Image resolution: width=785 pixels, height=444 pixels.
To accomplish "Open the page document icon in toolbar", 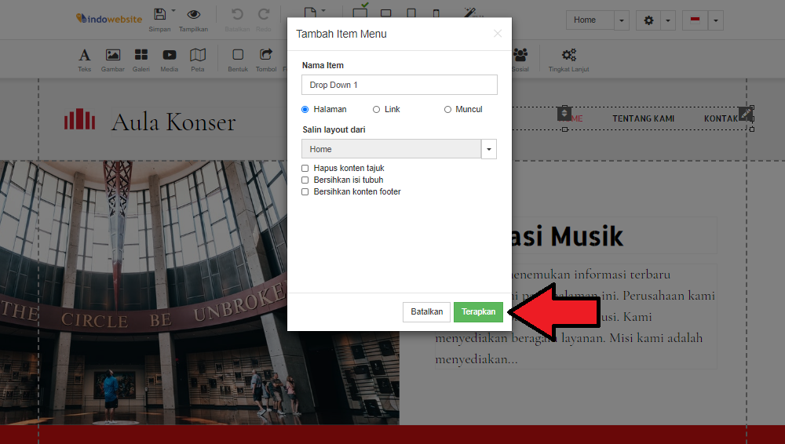I will (x=310, y=12).
